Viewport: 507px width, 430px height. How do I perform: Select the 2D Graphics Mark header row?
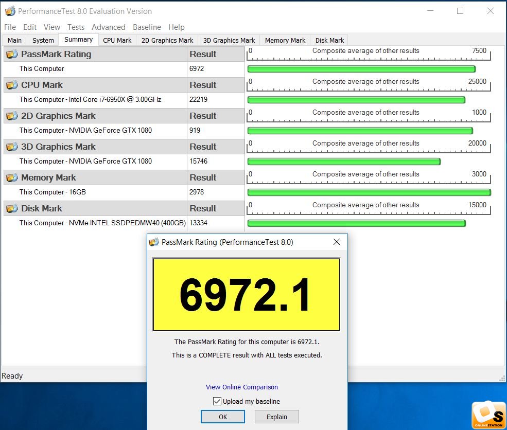124,116
